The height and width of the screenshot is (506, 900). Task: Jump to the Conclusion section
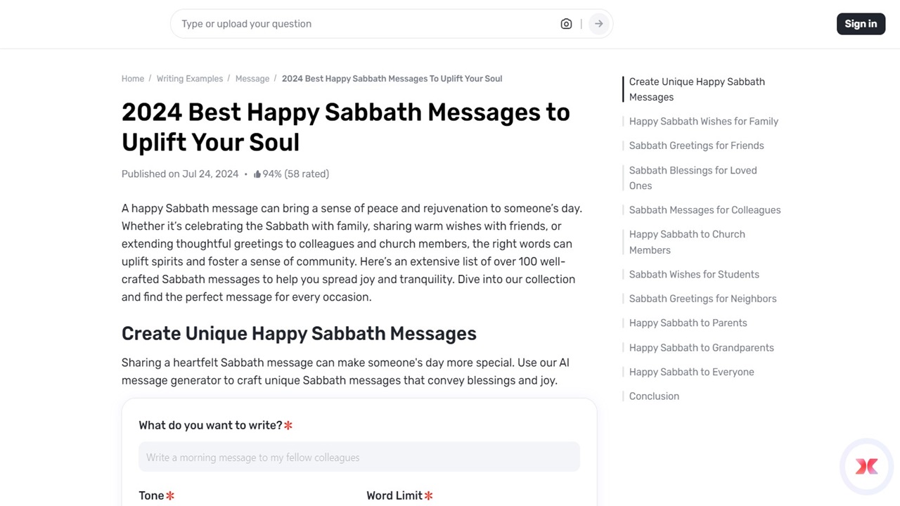tap(654, 396)
